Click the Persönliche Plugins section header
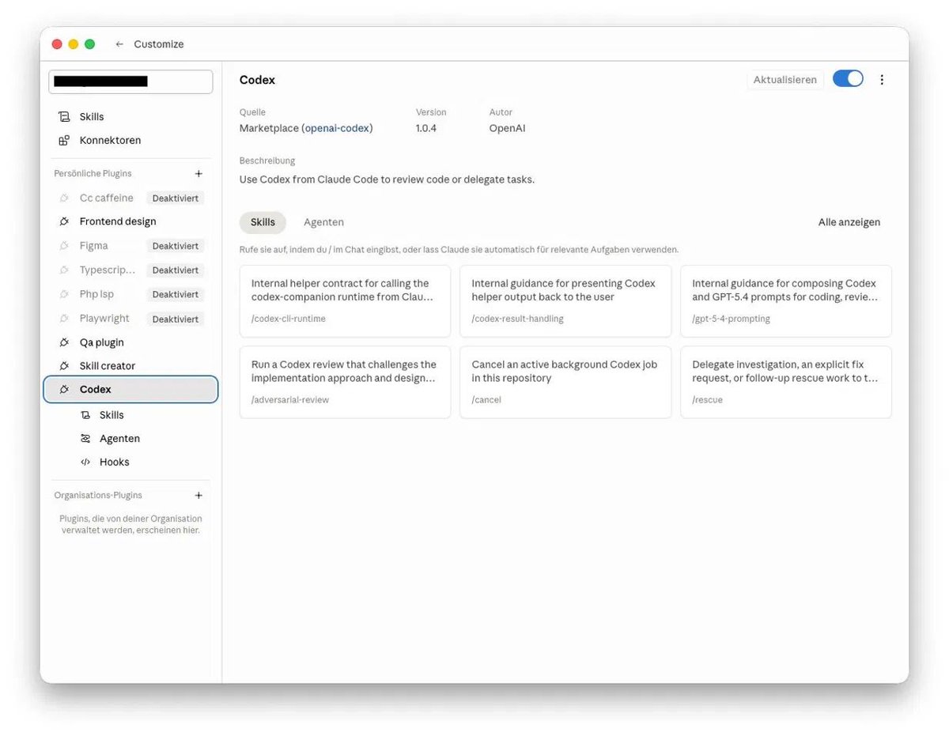Screen dimensions: 949x736 (x=93, y=174)
